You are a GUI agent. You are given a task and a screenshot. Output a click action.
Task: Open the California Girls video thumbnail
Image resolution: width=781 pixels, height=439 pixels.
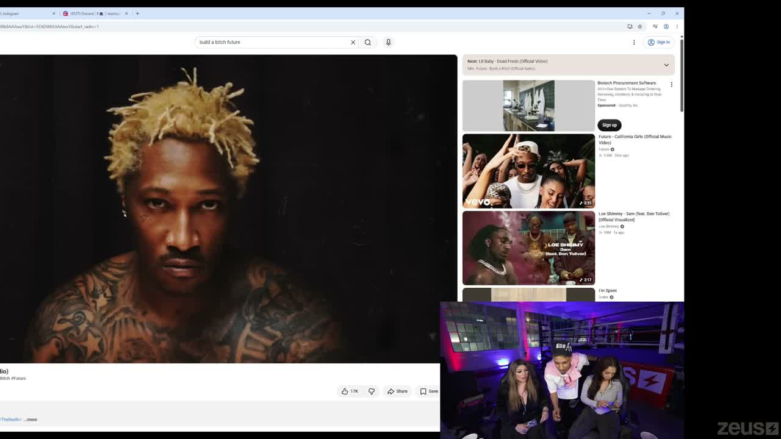click(528, 171)
